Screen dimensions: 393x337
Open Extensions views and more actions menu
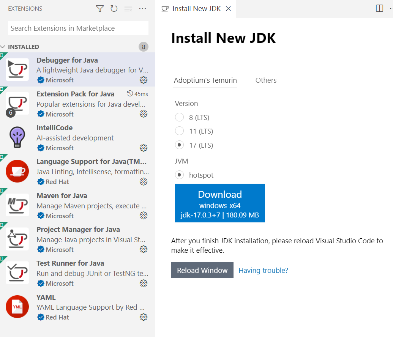tap(142, 8)
